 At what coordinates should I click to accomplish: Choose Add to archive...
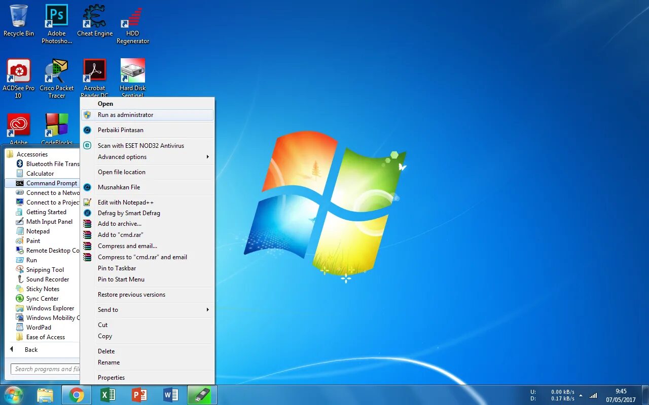coord(148,224)
